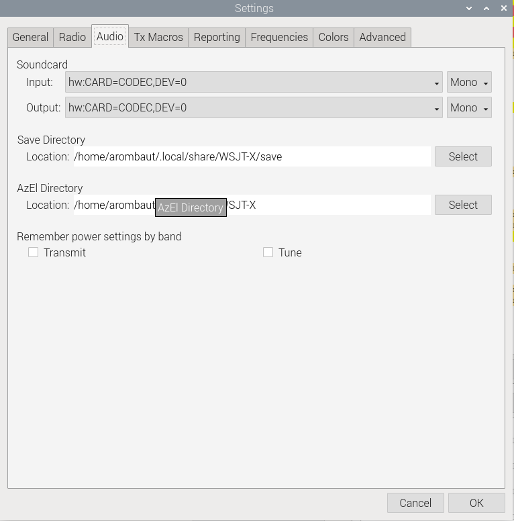Viewport: 514px width, 521px height.
Task: Switch to the Radio tab
Action: tap(72, 37)
